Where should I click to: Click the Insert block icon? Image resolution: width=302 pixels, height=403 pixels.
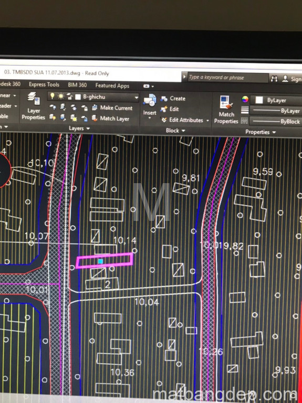point(150,100)
